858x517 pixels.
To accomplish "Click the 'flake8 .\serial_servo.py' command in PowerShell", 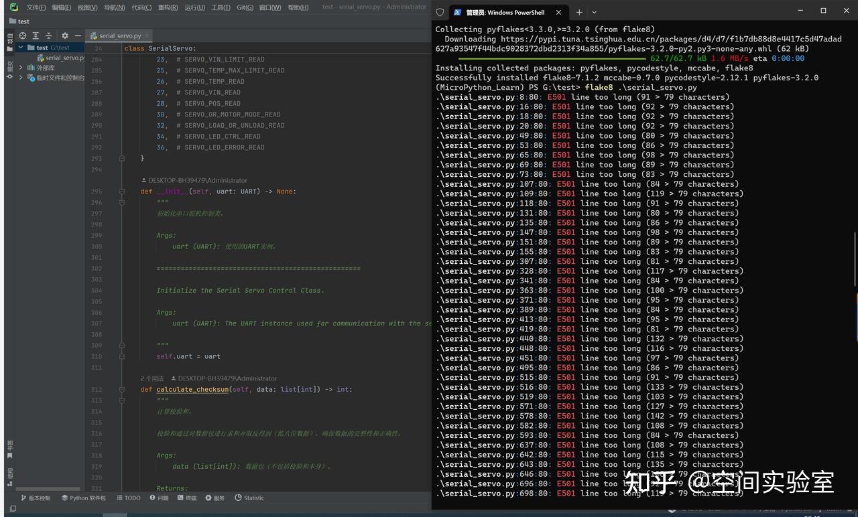I will 641,87.
